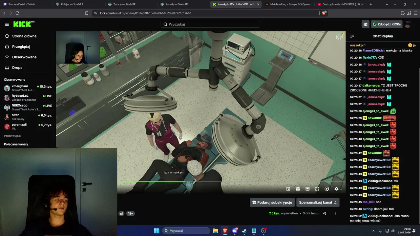Click the Podaruj subskrypcje button
This screenshot has width=420, height=236.
pyautogui.click(x=272, y=202)
